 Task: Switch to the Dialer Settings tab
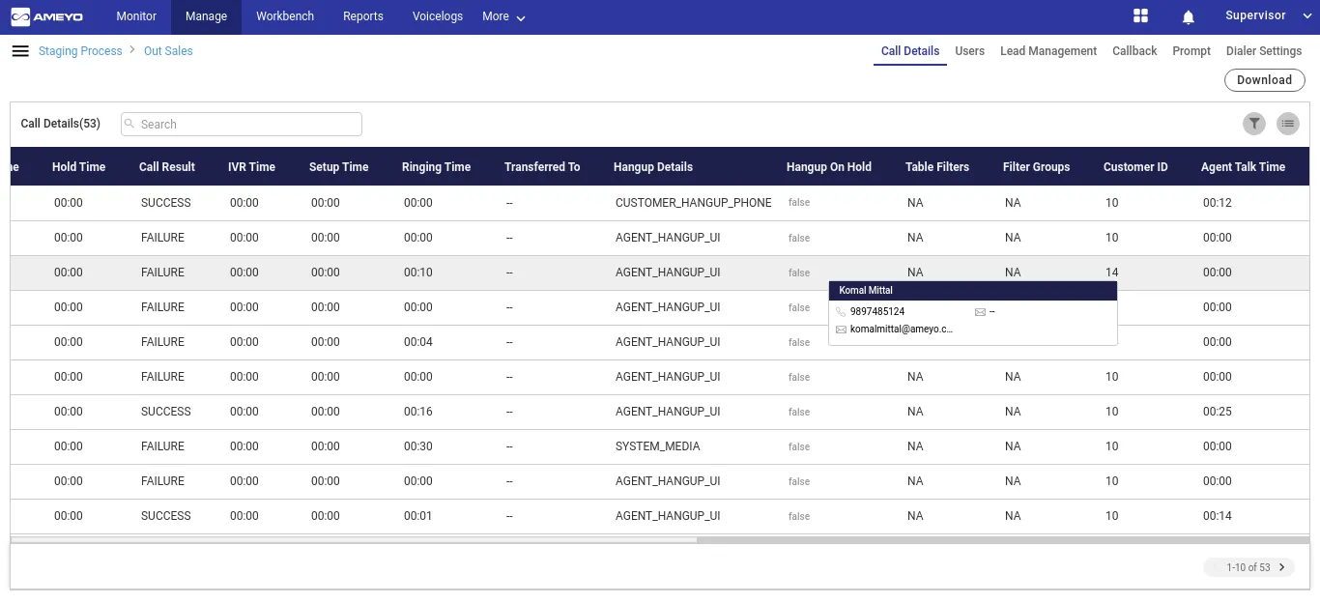click(x=1264, y=51)
